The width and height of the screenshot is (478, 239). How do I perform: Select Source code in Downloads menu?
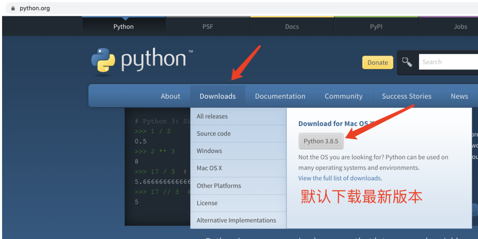pos(213,134)
